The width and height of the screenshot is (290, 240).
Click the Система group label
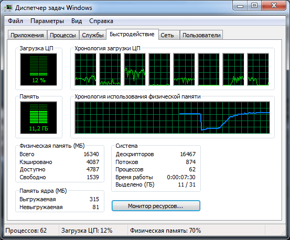(126, 146)
